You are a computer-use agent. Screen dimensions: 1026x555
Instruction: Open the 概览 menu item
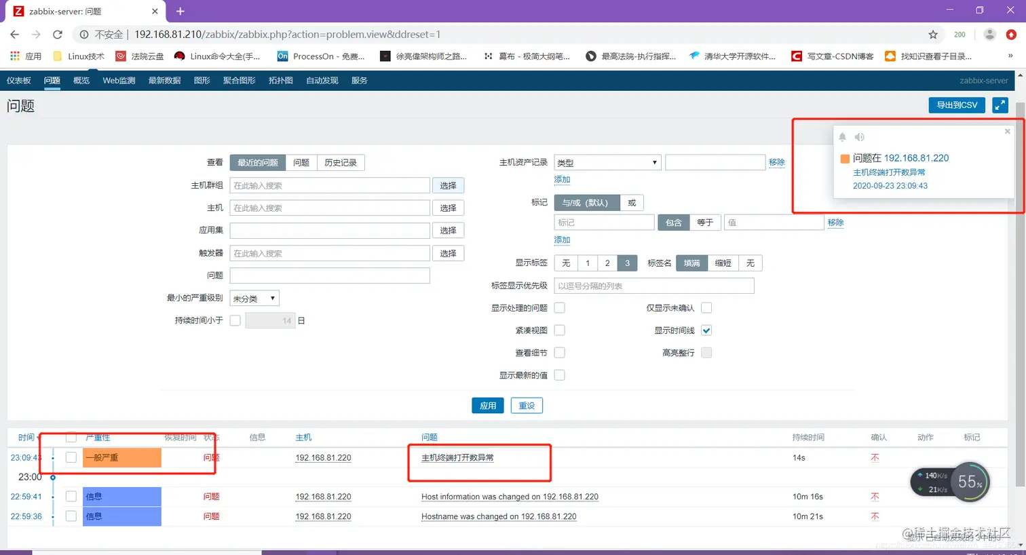click(81, 80)
